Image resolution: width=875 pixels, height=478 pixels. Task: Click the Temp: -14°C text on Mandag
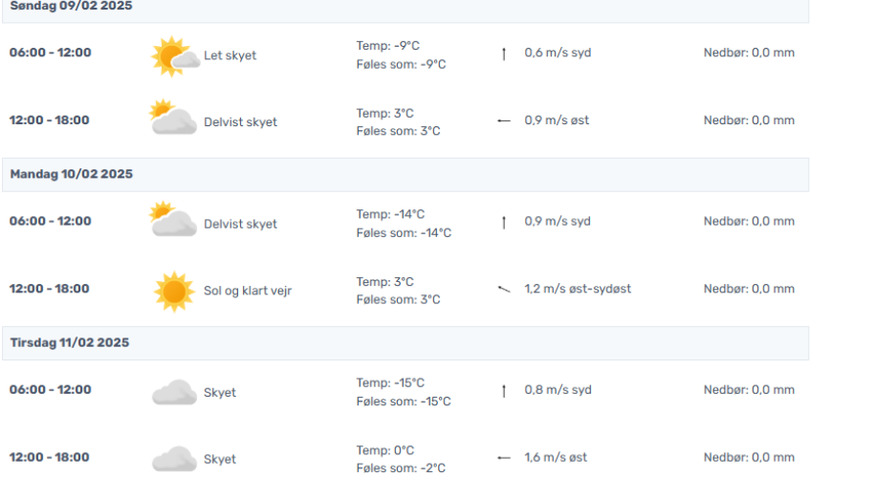[390, 214]
